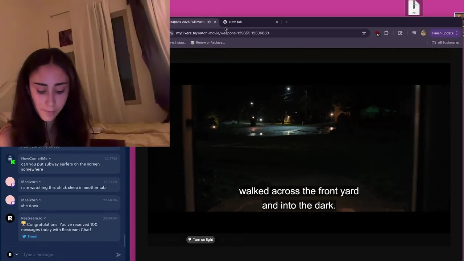Click the webcam feed thumbnail
Viewport: 464px width, 261px height.
click(x=85, y=73)
